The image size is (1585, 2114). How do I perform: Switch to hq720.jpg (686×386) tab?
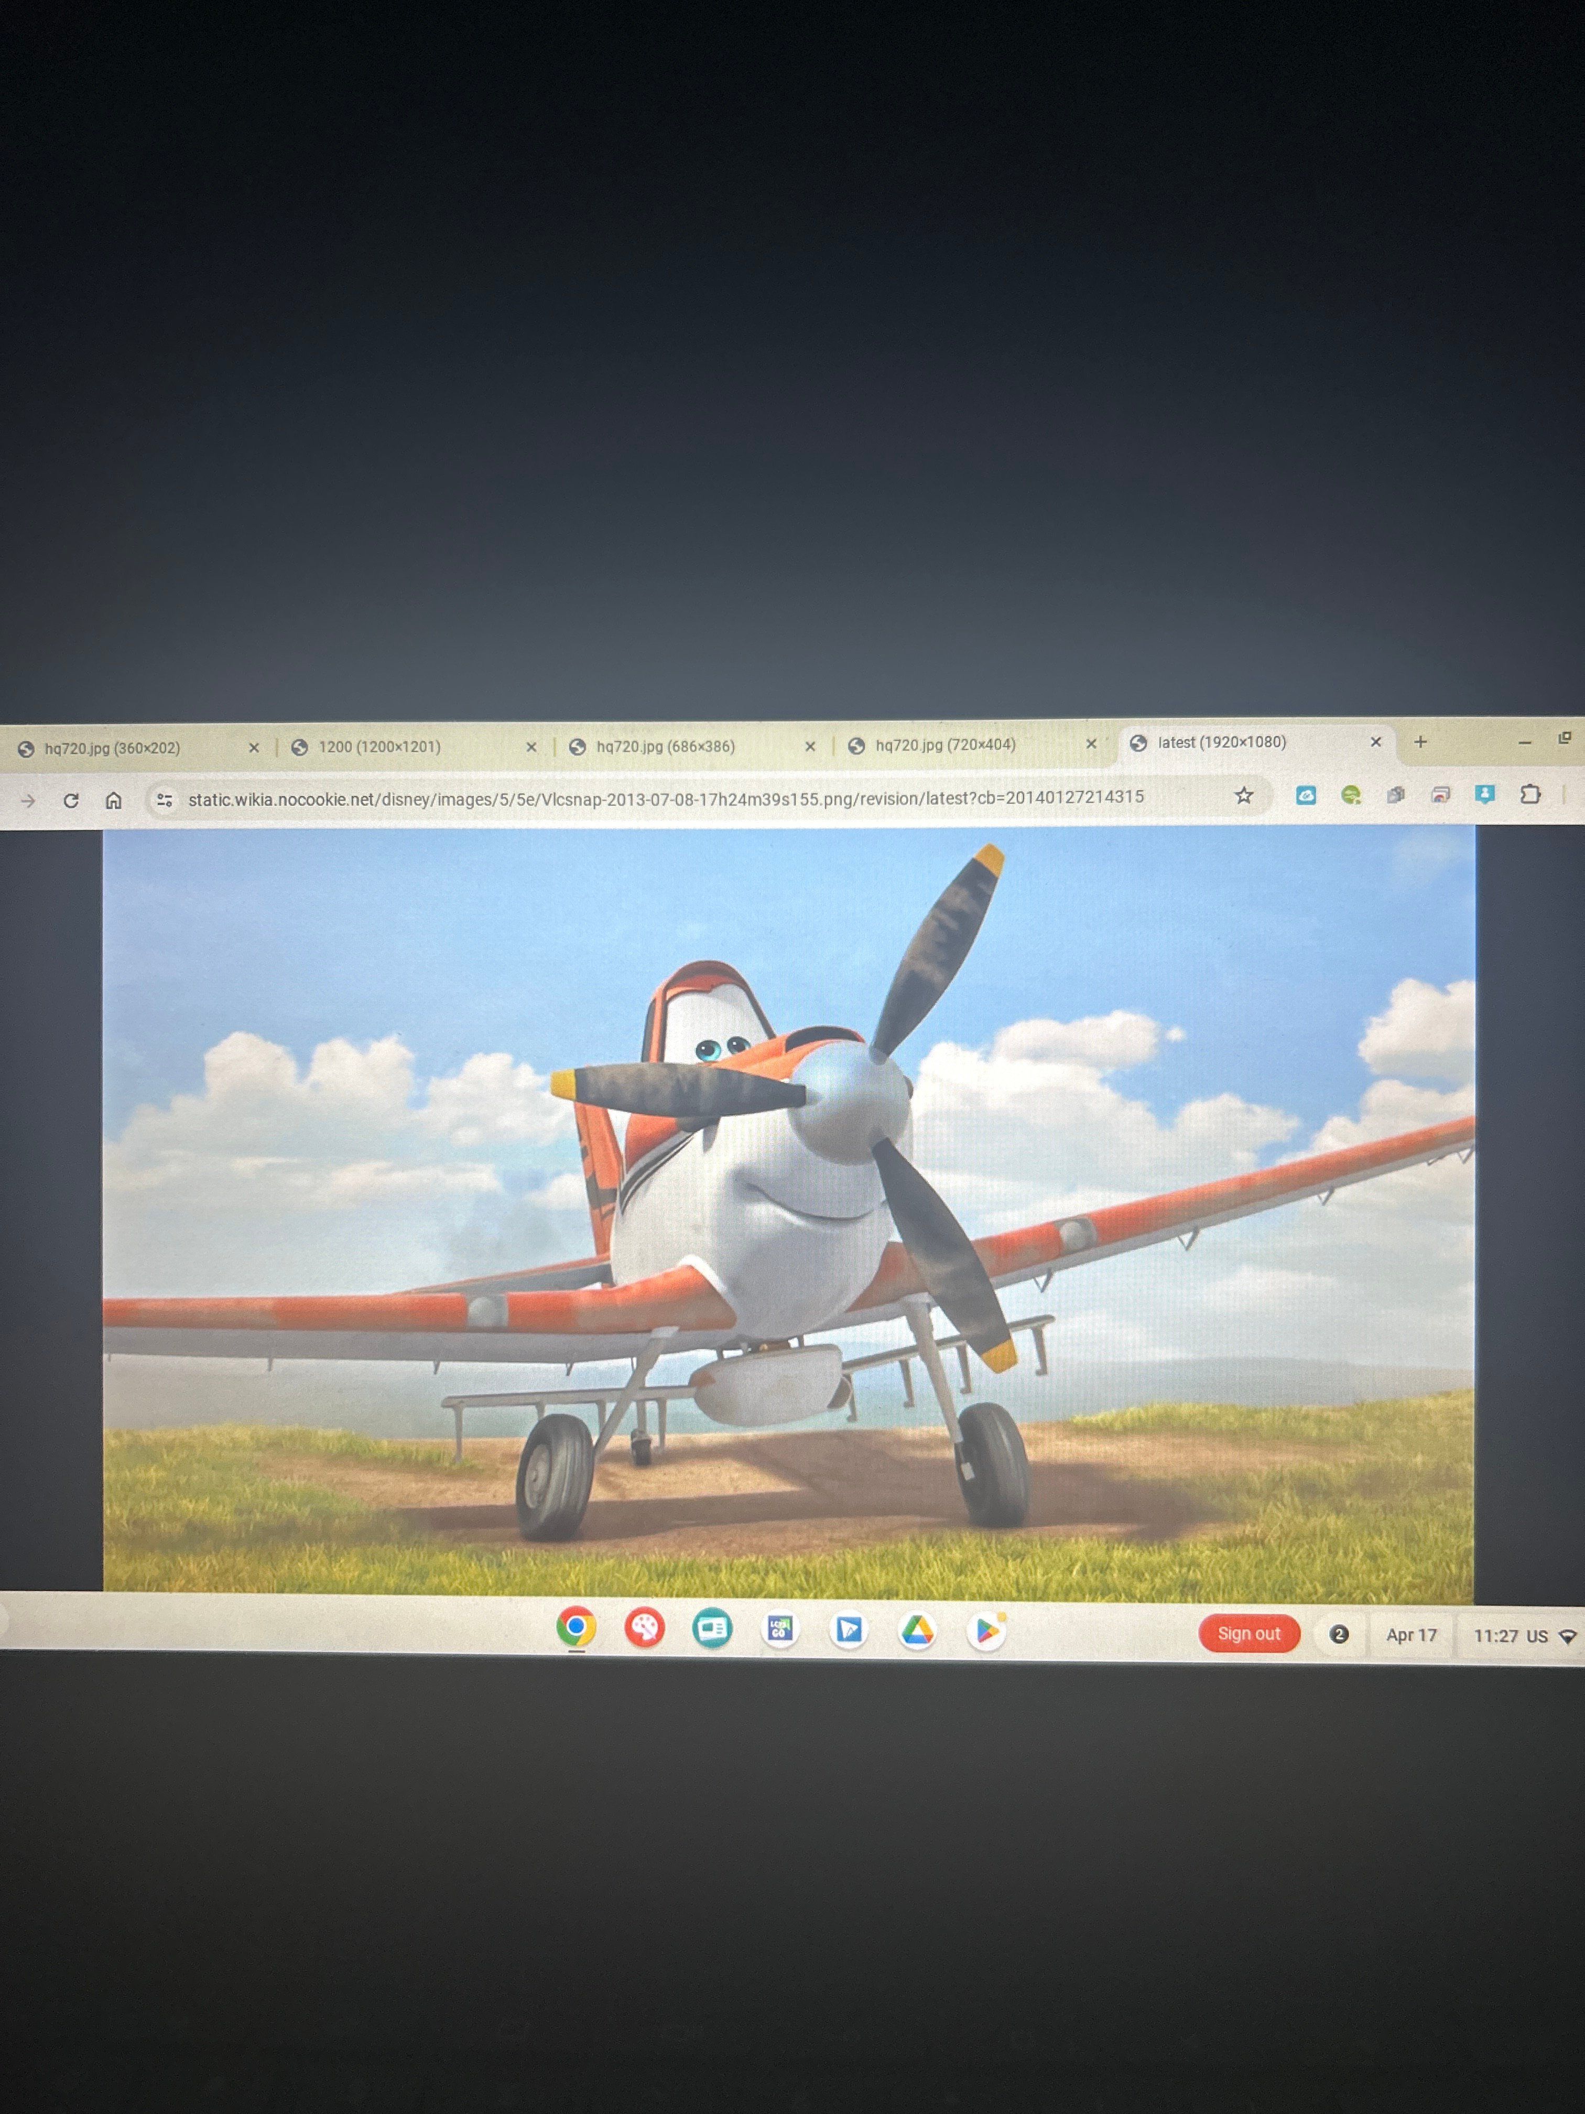point(693,746)
